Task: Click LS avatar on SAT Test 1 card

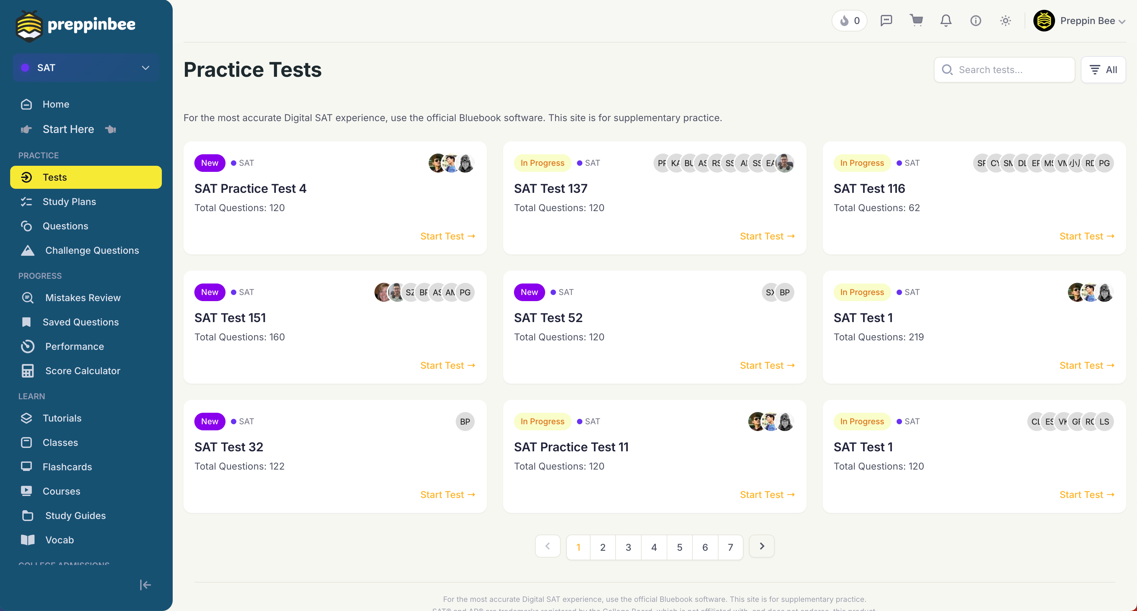Action: tap(1104, 421)
